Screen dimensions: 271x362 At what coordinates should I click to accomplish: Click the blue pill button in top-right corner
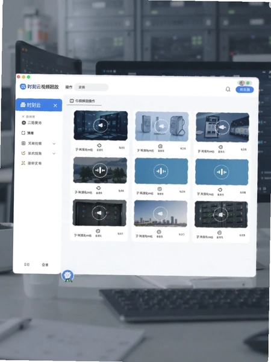[x=245, y=89]
